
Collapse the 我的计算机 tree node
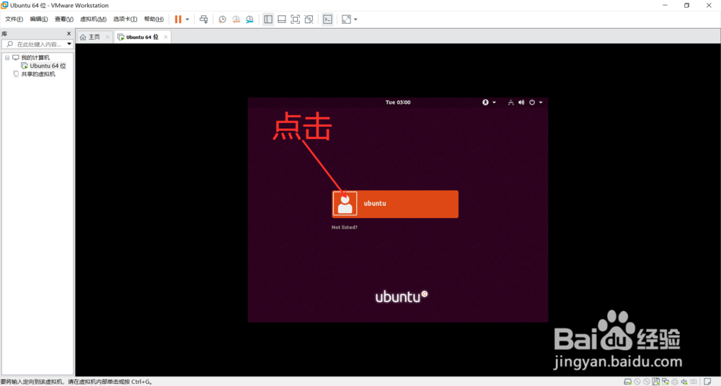pyautogui.click(x=7, y=58)
